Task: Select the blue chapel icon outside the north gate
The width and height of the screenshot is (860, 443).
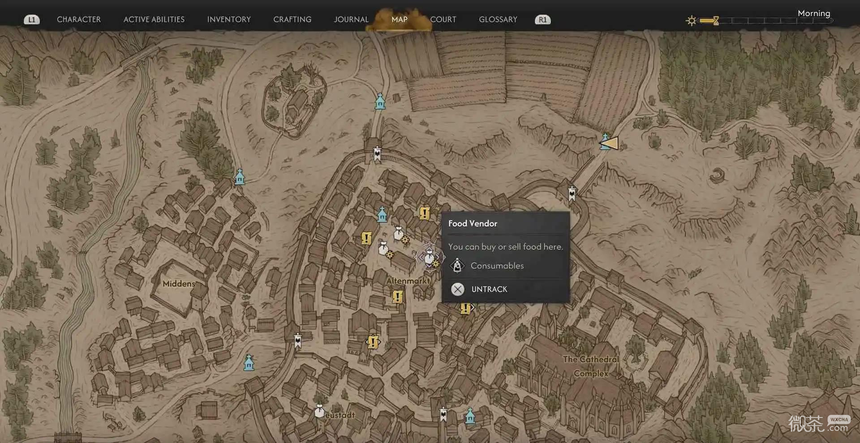Action: (380, 102)
